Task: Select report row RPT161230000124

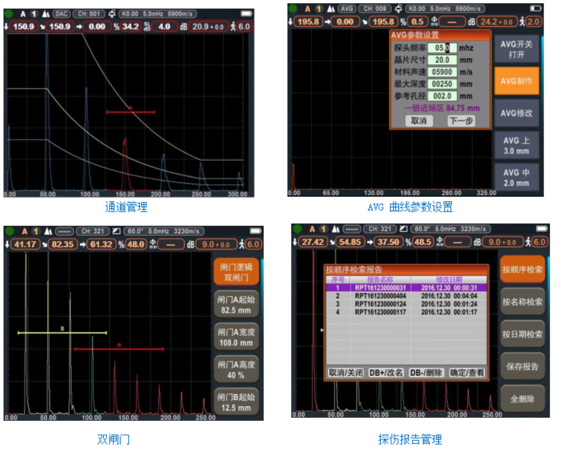Action: click(x=406, y=304)
